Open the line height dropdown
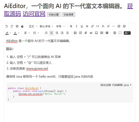 click(36, 33)
